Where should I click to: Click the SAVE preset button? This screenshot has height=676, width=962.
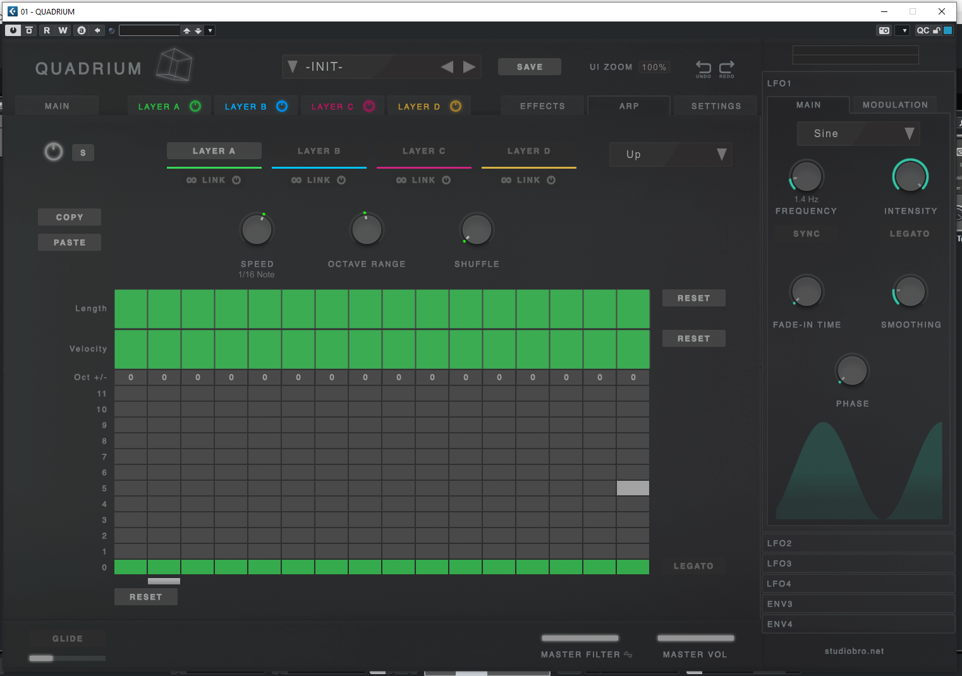click(530, 67)
